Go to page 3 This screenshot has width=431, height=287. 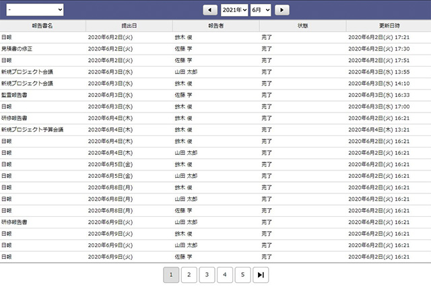point(207,275)
